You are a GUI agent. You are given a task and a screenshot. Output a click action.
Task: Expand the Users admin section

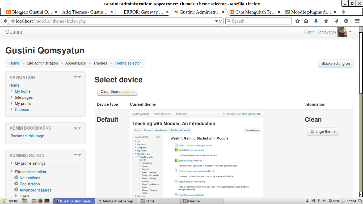(x=16, y=196)
